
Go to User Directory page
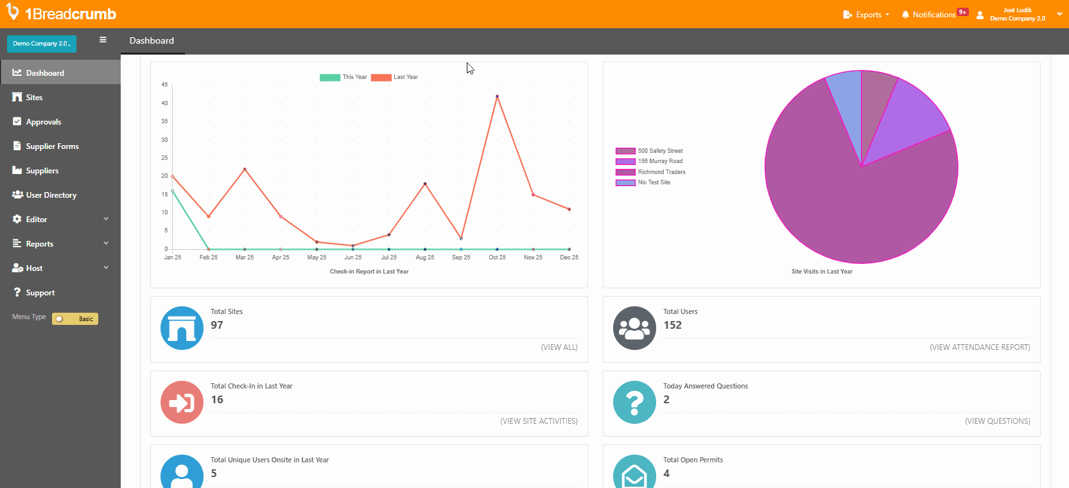(51, 195)
